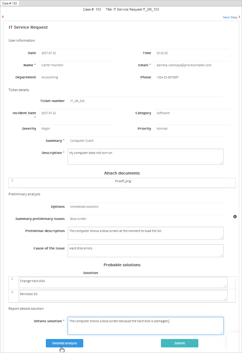Open the Next Step link
Screen dimensions: 242x353
click(x=230, y=17)
